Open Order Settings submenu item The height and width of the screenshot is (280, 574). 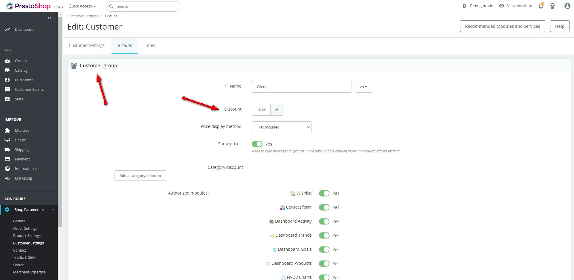tap(25, 228)
